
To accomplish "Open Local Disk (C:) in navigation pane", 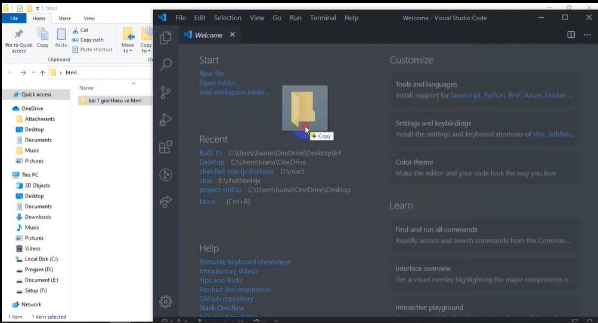I will click(x=41, y=259).
